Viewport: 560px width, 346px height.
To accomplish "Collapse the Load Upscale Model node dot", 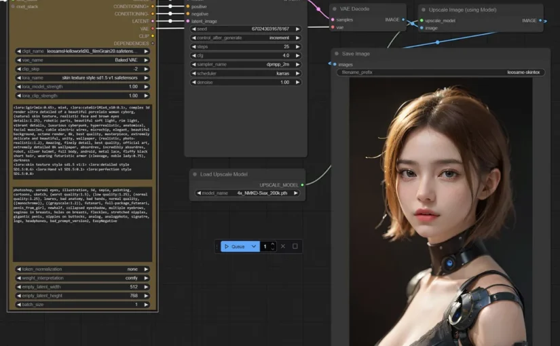I will click(195, 174).
